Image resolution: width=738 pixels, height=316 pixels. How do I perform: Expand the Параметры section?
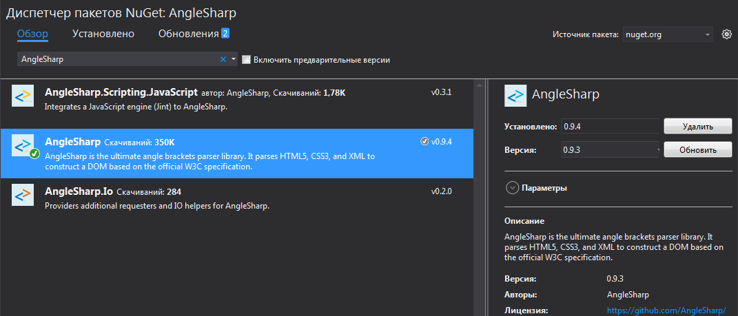point(512,188)
